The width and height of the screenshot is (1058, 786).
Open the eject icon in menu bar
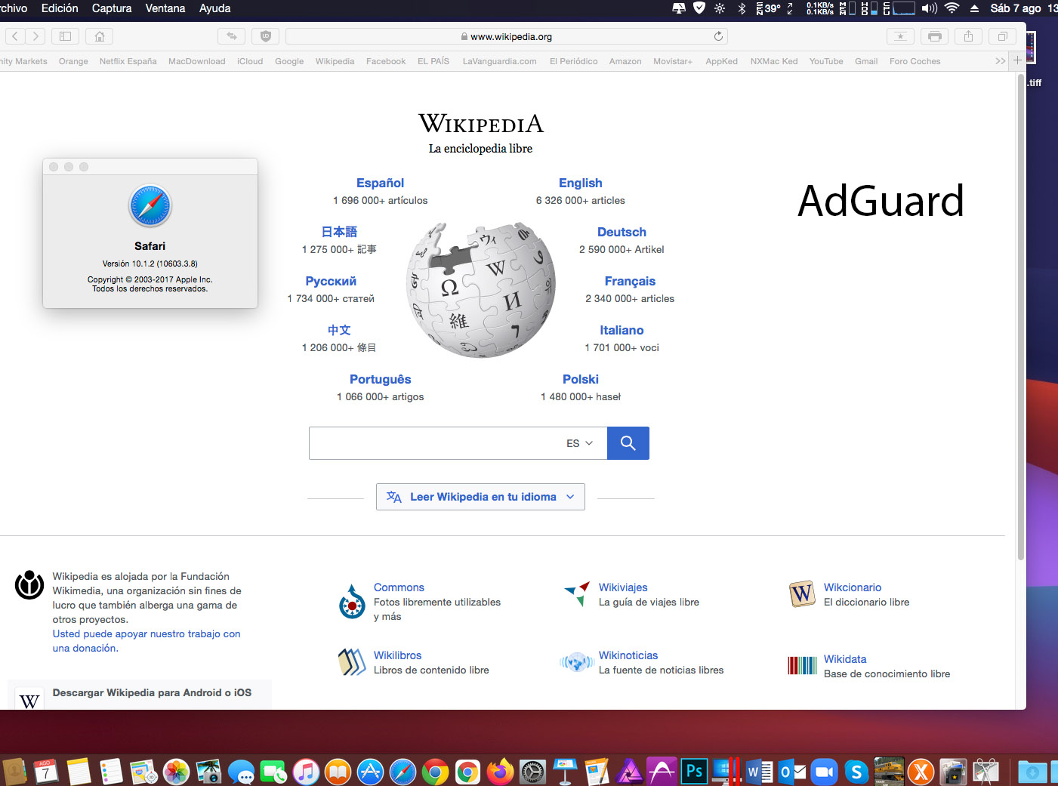pos(974,8)
